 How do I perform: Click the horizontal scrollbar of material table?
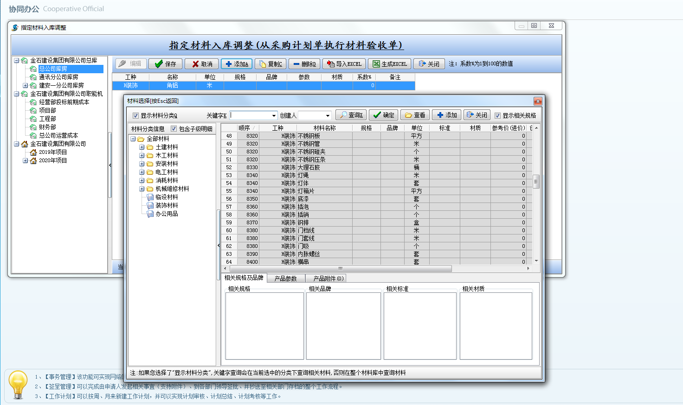[x=341, y=268]
